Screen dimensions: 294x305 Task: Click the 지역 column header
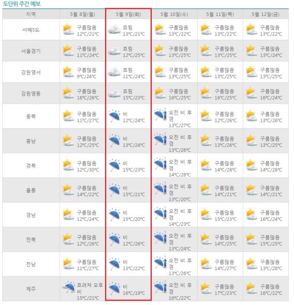(31, 14)
